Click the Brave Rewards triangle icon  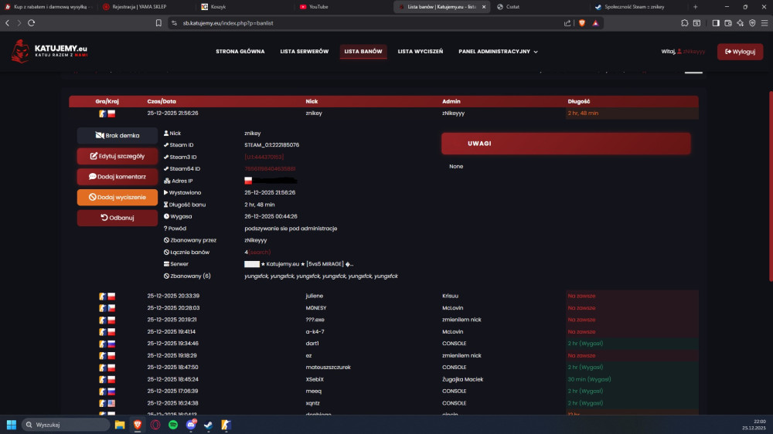pos(595,23)
